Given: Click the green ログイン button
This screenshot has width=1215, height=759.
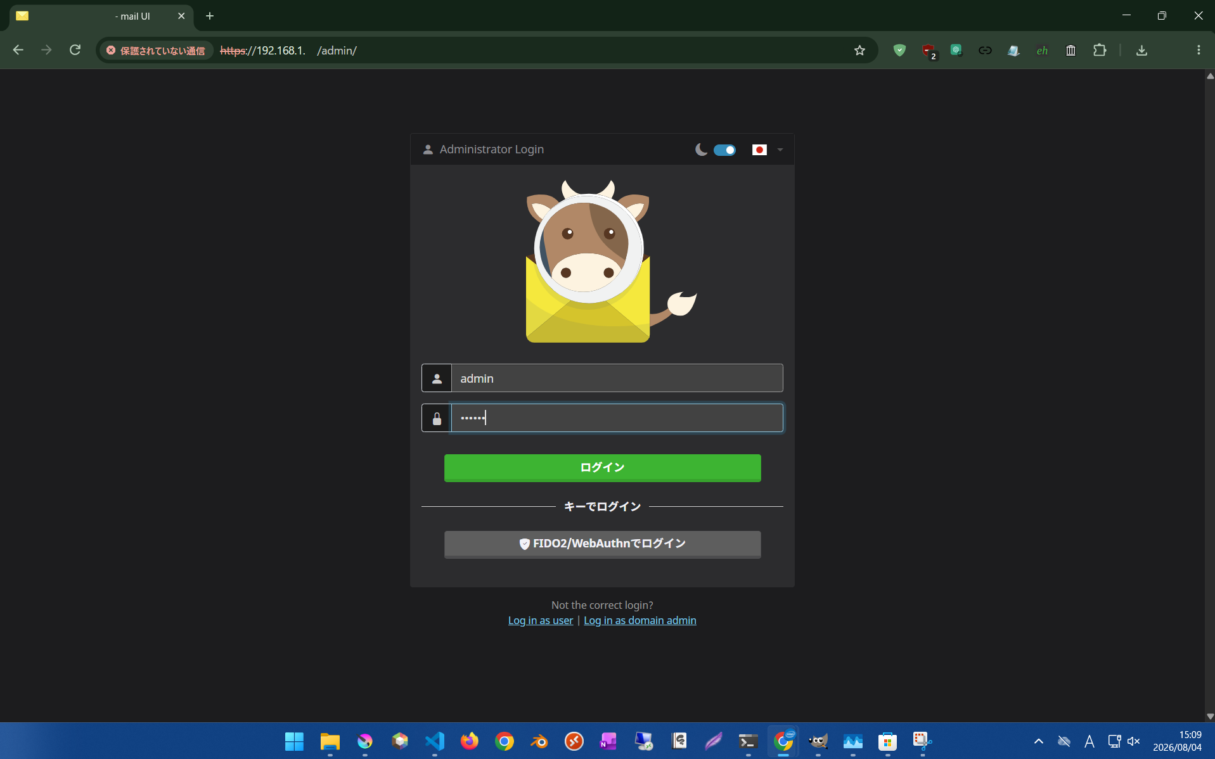Looking at the screenshot, I should pyautogui.click(x=602, y=468).
